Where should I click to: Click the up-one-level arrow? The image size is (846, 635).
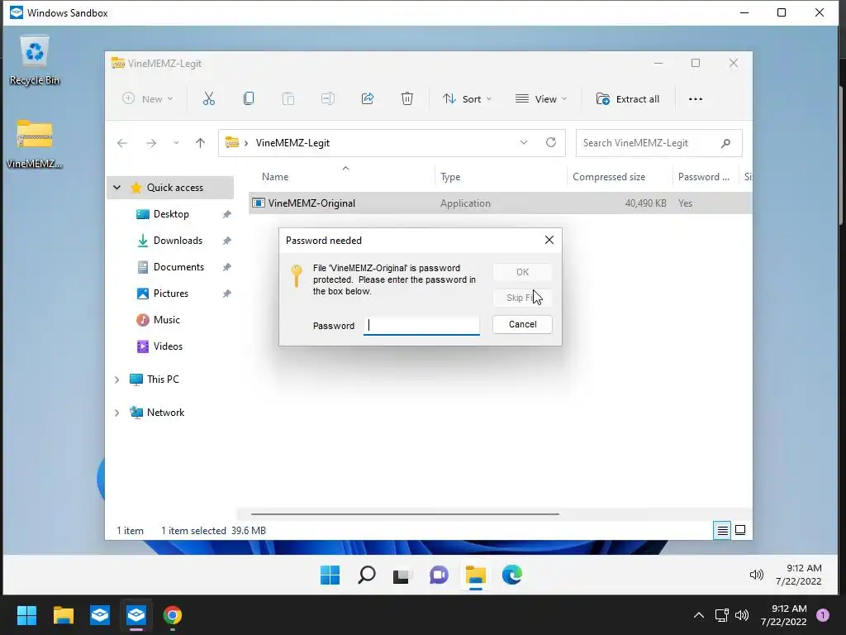click(200, 143)
